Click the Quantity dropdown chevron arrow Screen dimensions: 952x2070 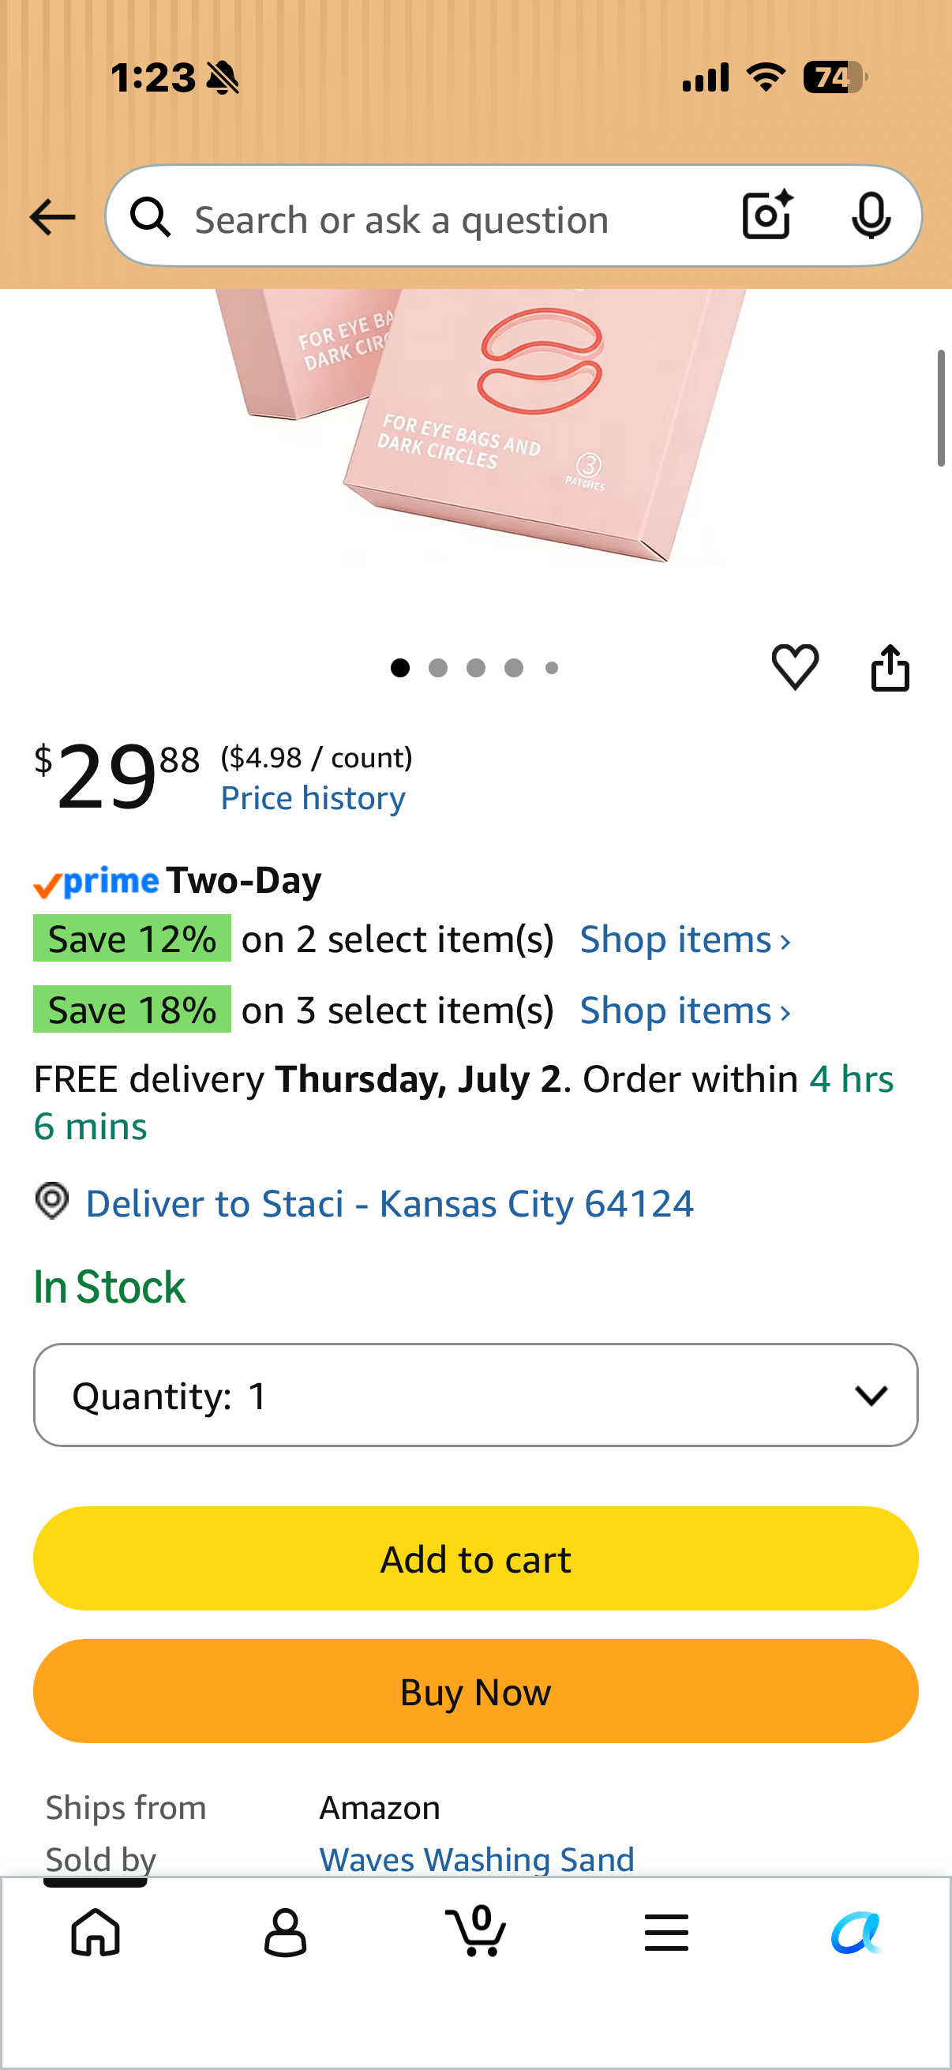[871, 1395]
